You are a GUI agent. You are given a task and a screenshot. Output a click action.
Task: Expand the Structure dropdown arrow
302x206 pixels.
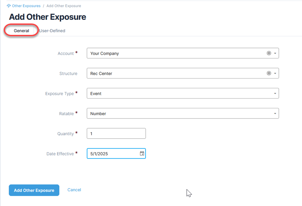coord(275,73)
